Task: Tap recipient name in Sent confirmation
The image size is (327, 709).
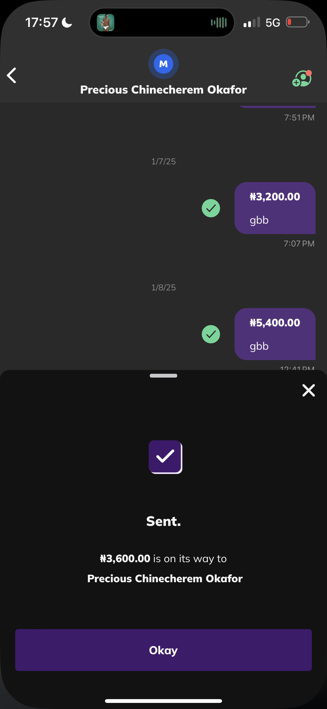Action: tap(165, 579)
